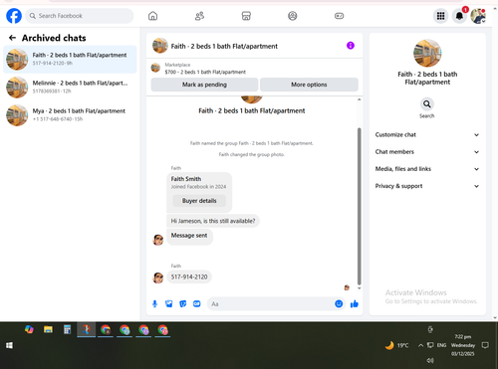Open the $700 Marketplace listing link
Viewport: 498px width, 369px height.
click(205, 72)
